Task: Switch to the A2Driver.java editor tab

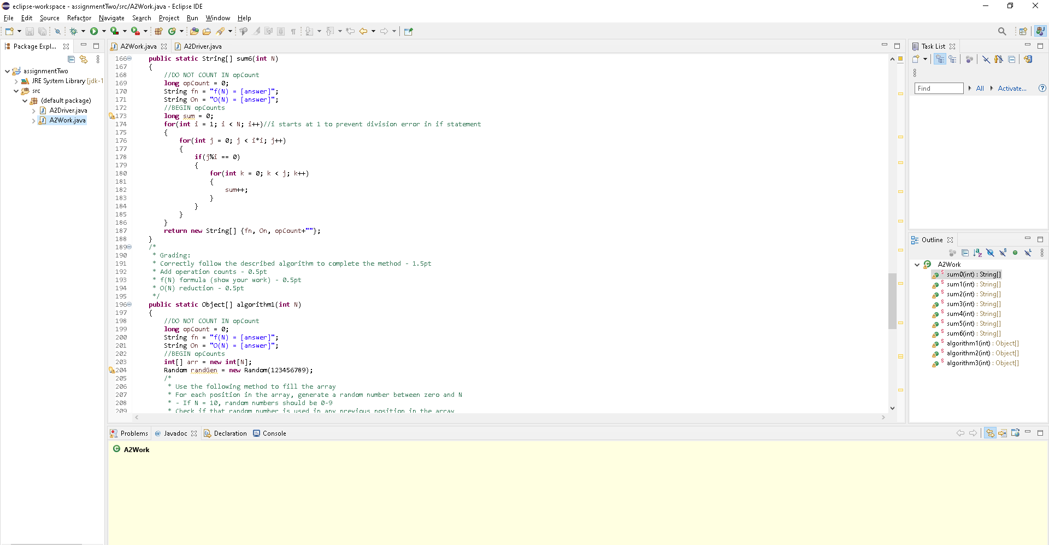Action: coord(197,46)
